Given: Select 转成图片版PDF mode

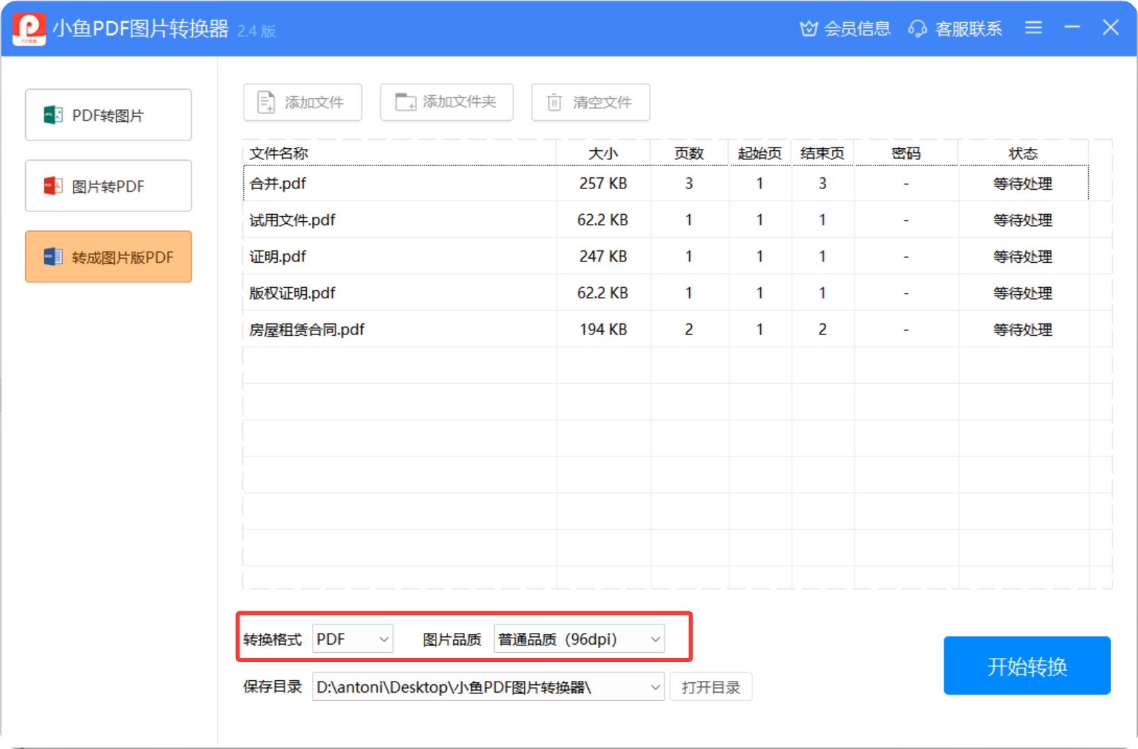Looking at the screenshot, I should pyautogui.click(x=109, y=257).
